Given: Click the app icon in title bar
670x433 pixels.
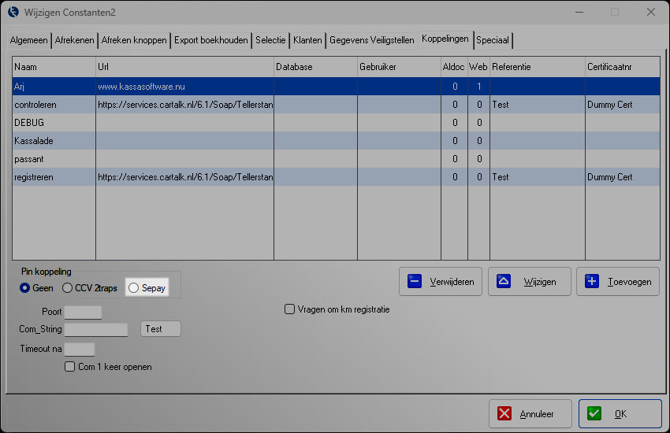Looking at the screenshot, I should 12,12.
